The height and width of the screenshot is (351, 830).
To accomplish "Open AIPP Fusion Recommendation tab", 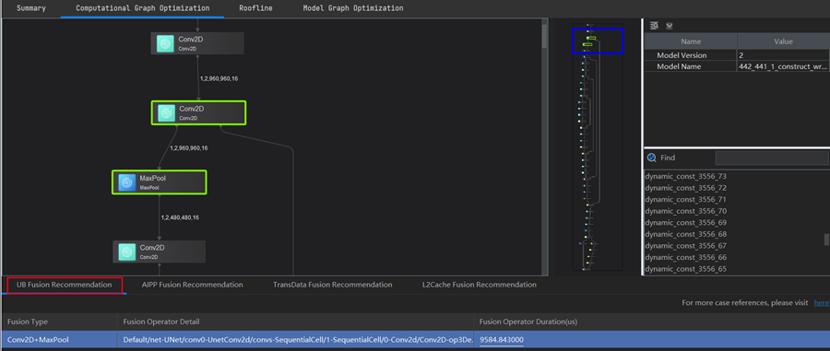I will (192, 285).
